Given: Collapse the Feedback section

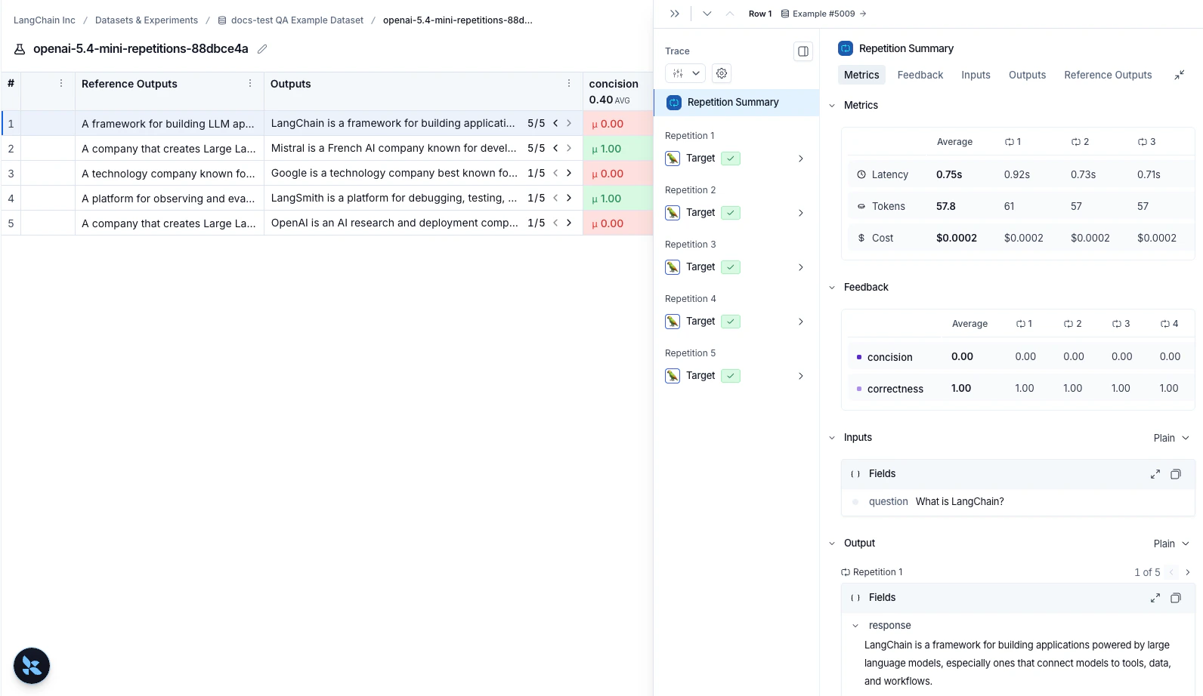Looking at the screenshot, I should [x=832, y=288].
